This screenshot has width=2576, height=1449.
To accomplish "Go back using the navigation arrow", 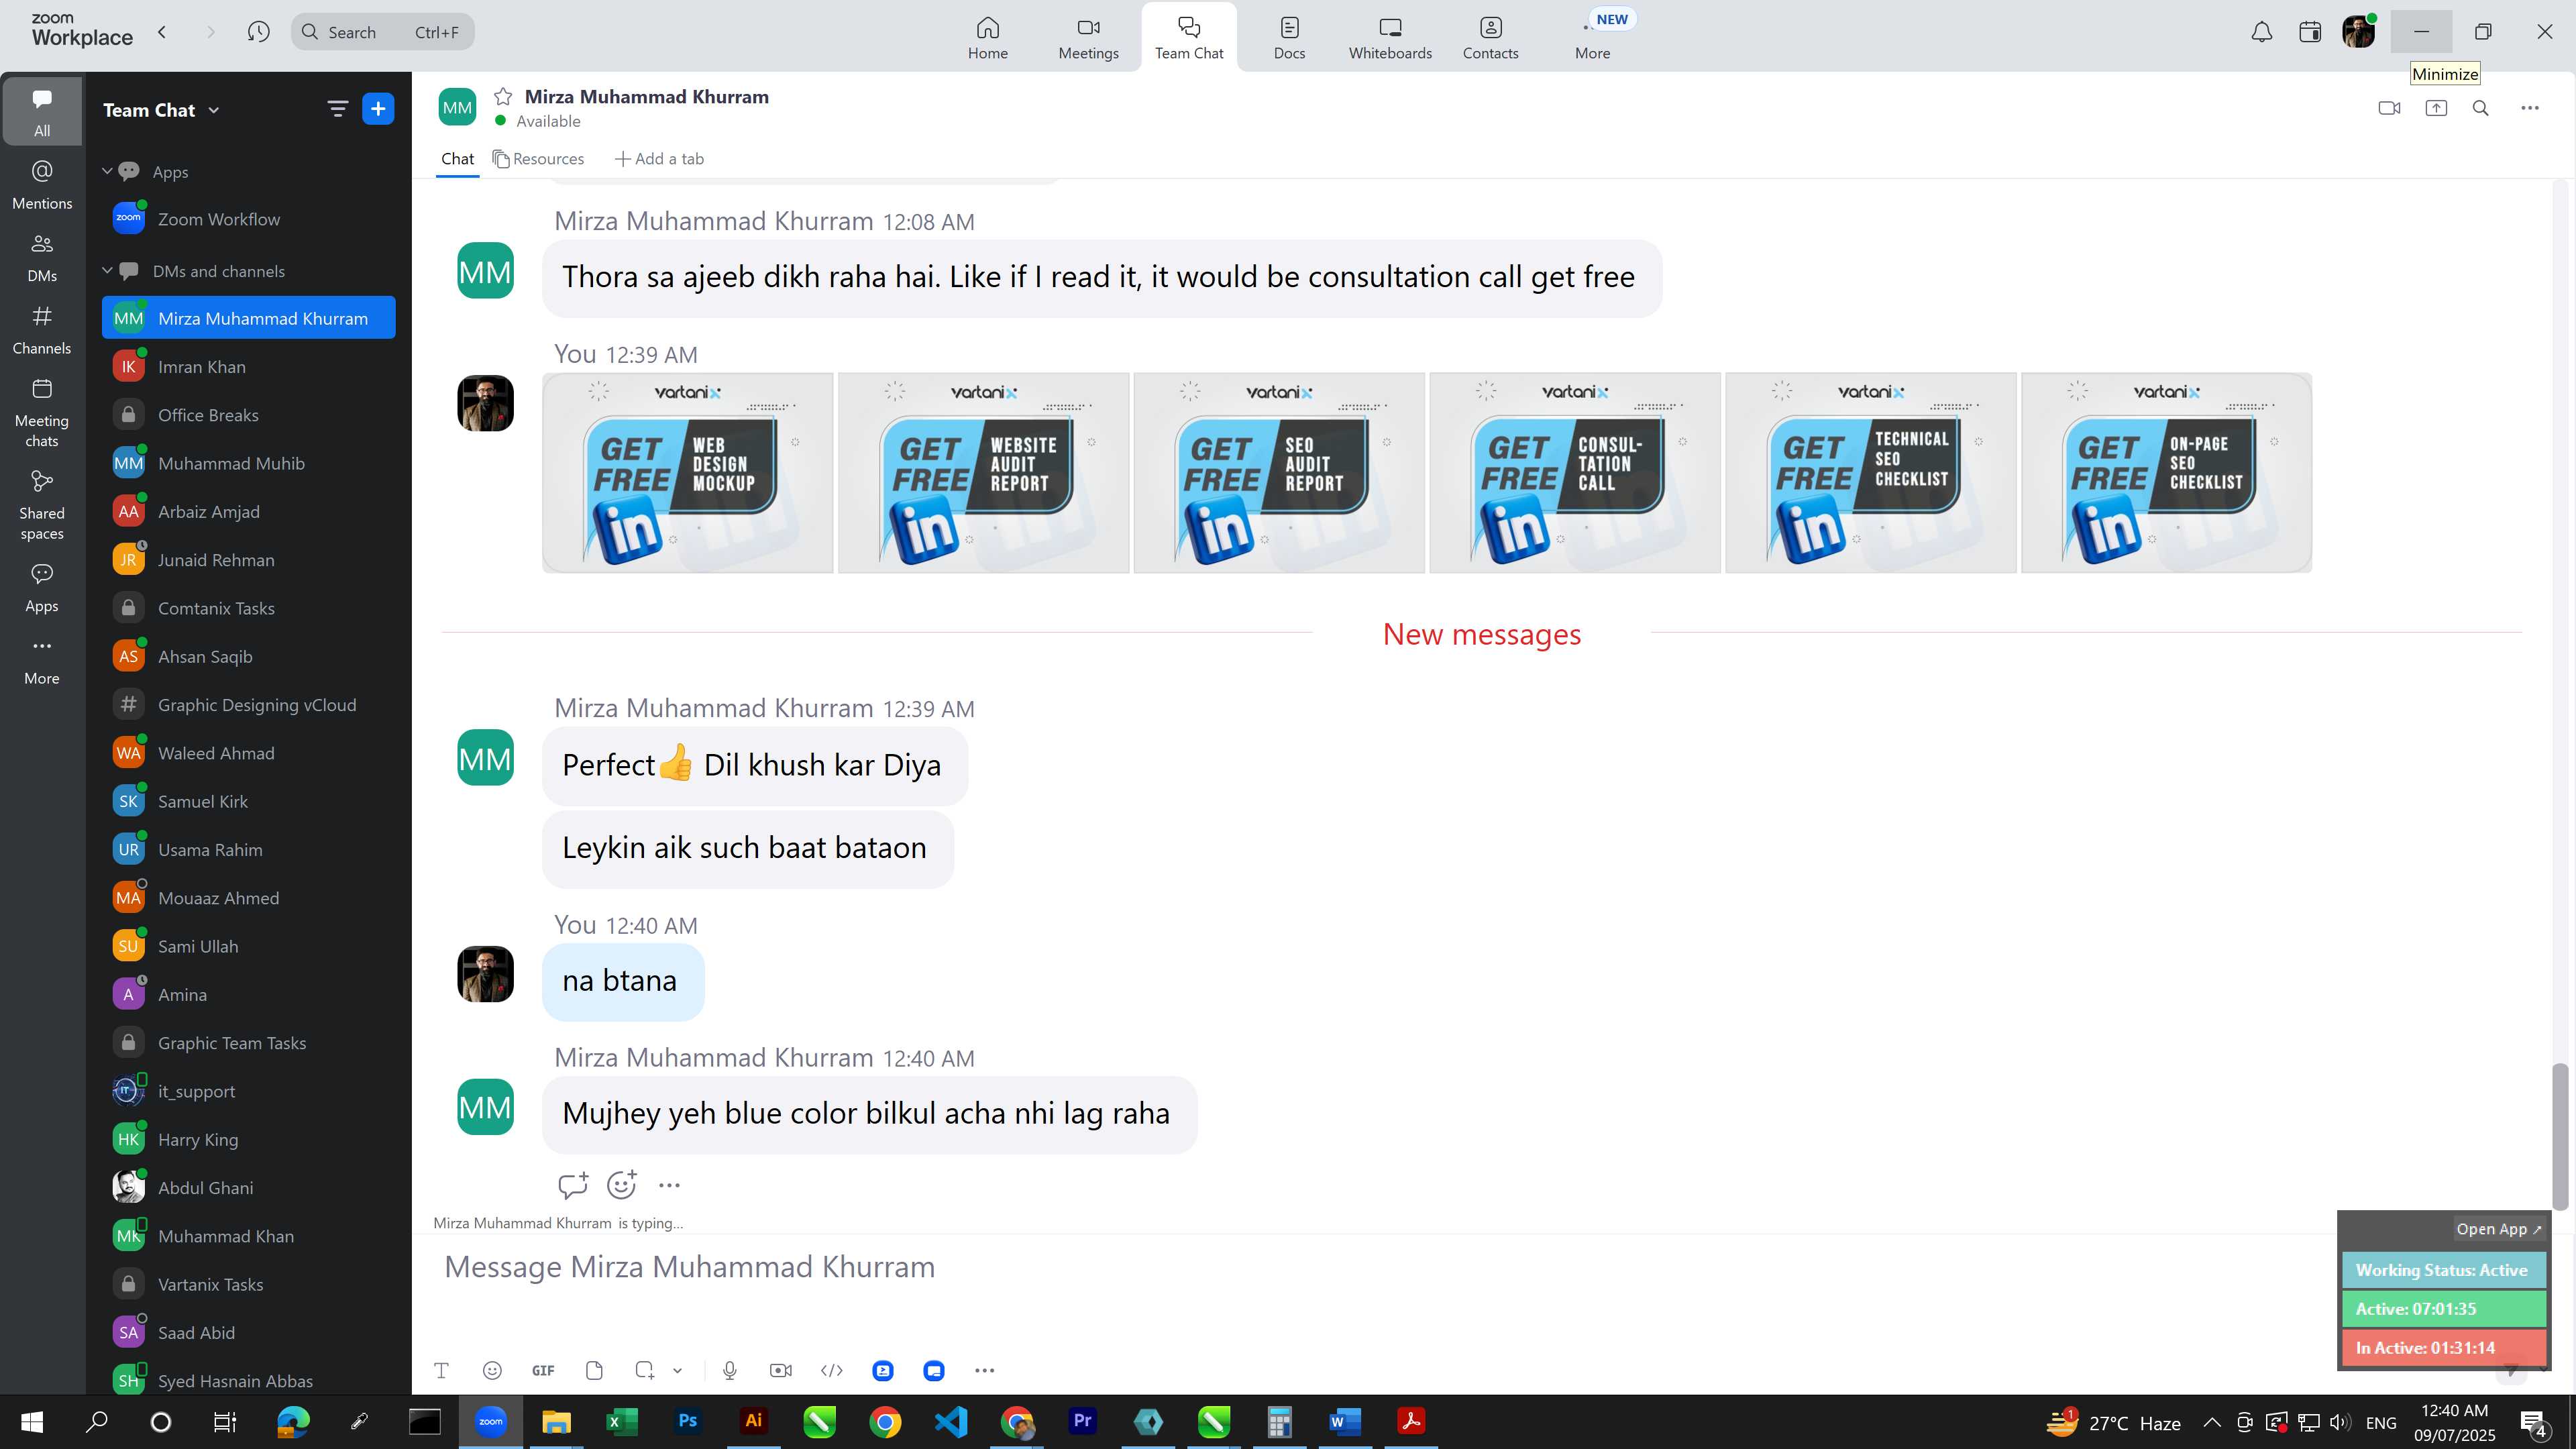I will tap(162, 32).
